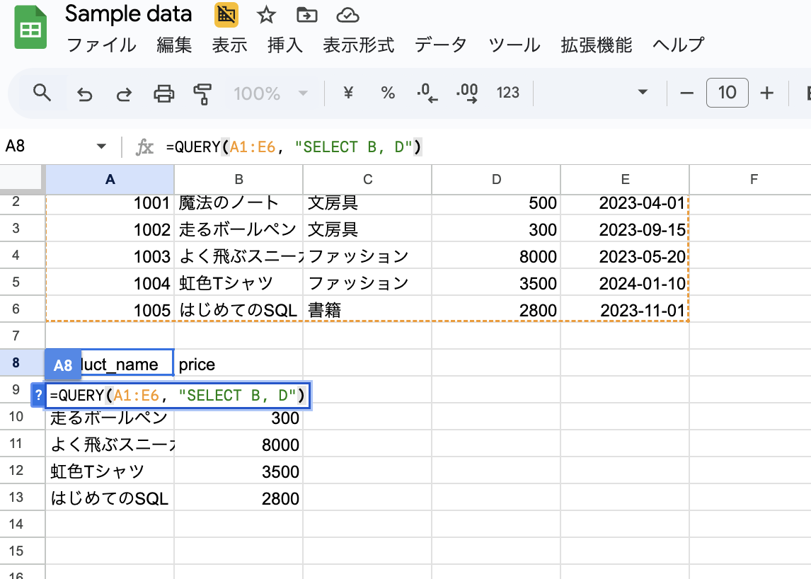Redo the last action

124,93
